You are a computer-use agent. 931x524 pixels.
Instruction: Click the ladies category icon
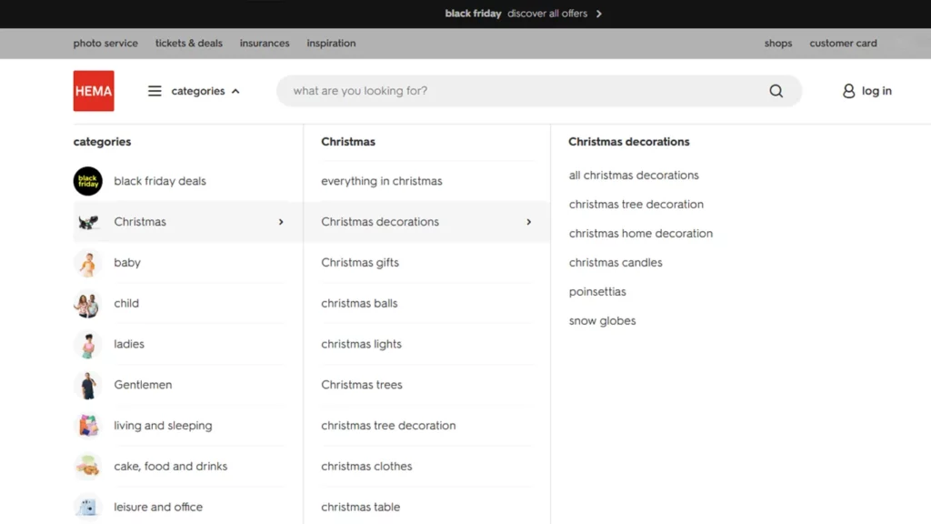click(x=87, y=344)
